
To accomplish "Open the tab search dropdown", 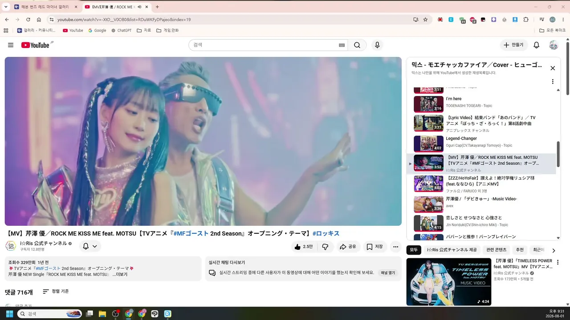I will click(x=6, y=7).
